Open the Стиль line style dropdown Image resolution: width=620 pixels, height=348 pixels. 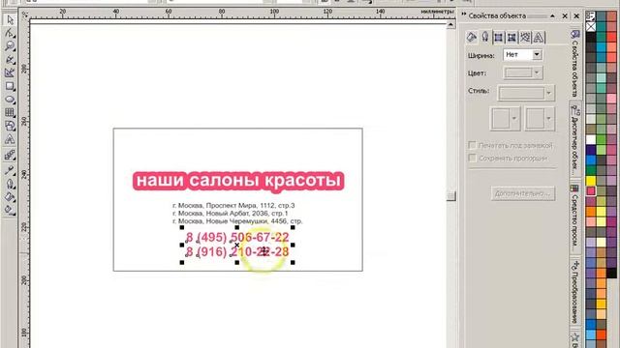point(548,93)
